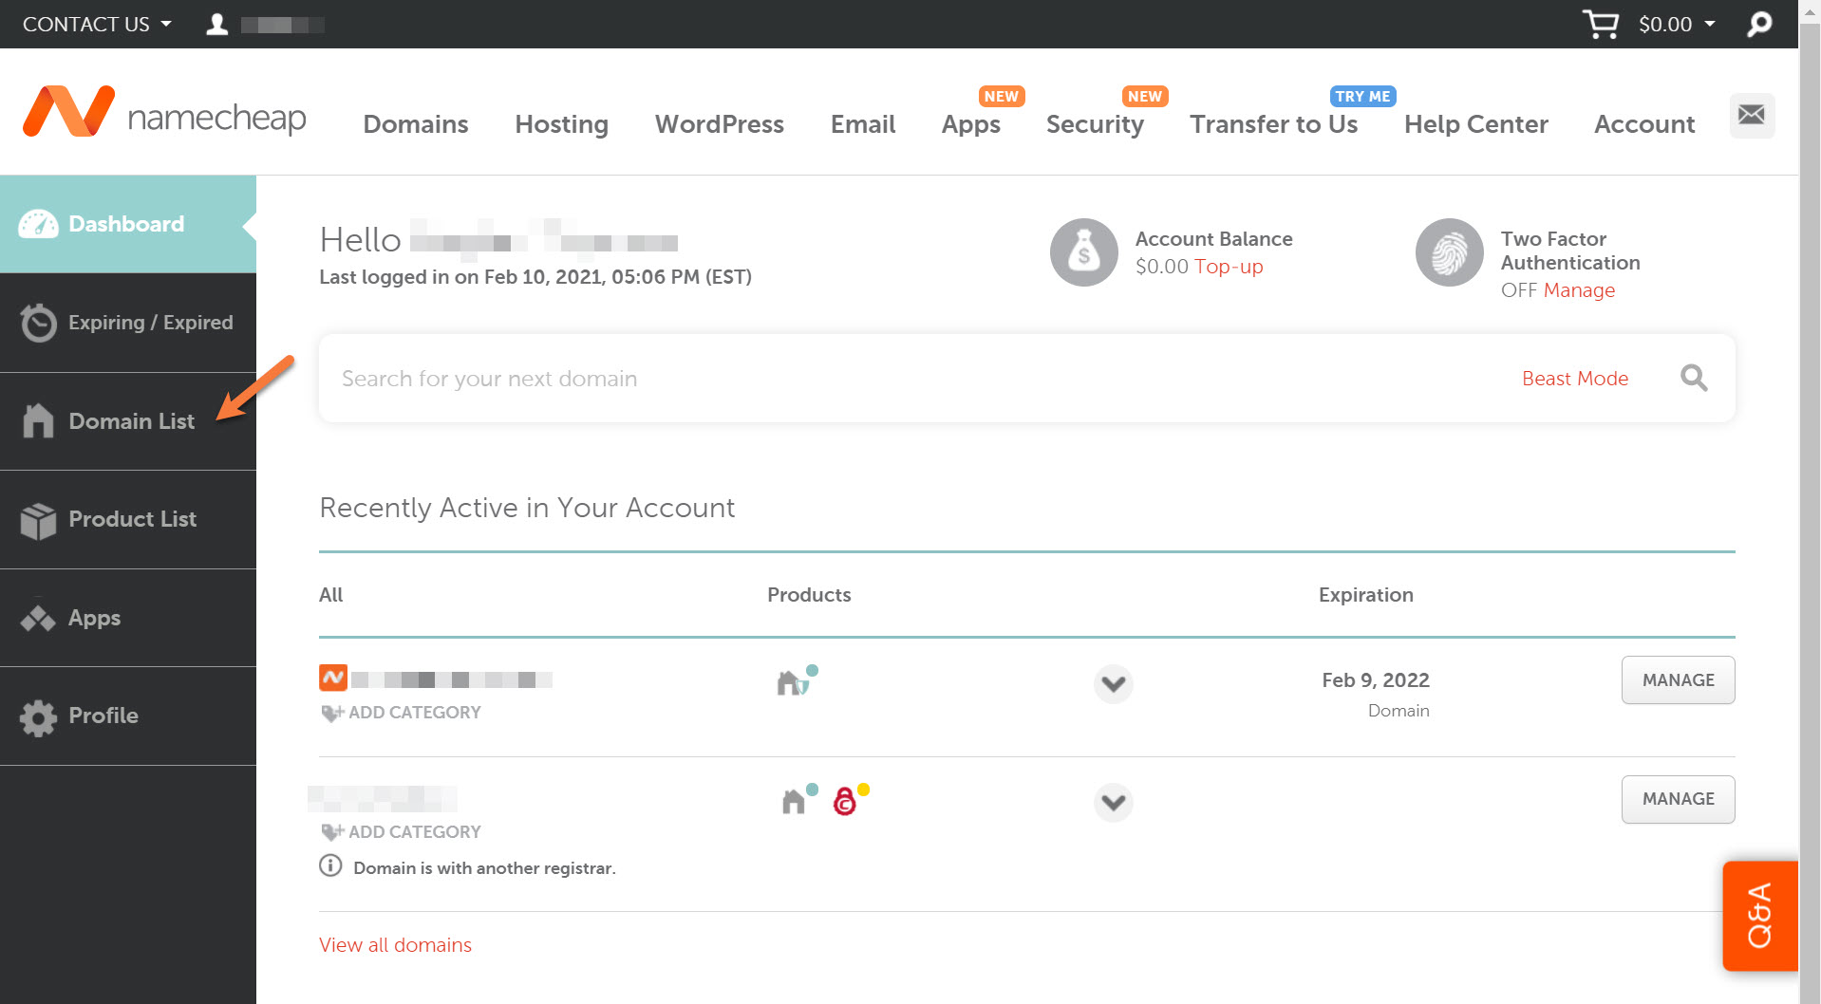Click the envelope messages icon near Account
Viewport: 1821px width, 1004px height.
tap(1751, 115)
